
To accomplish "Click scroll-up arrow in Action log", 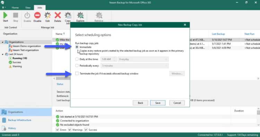I will (258, 109).
